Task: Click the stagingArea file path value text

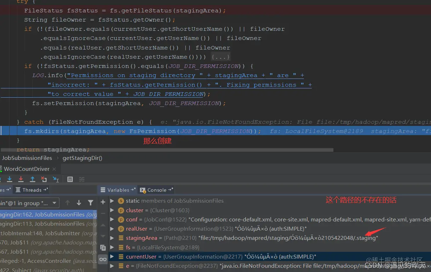Action: (288, 238)
